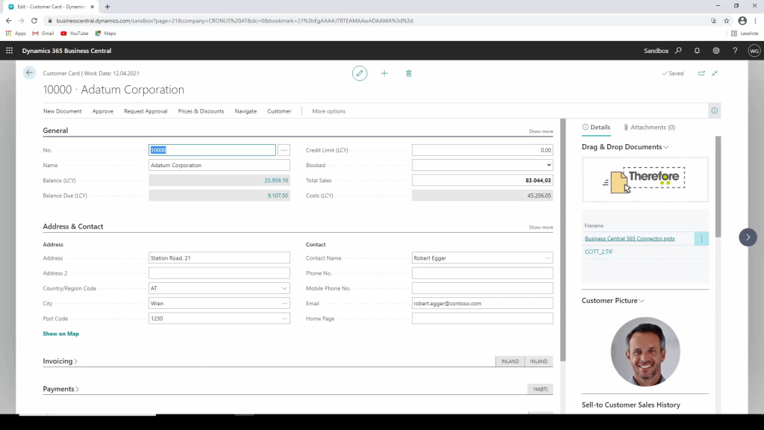Click the Dynamics 365 Business Central title
The height and width of the screenshot is (430, 764).
point(66,51)
